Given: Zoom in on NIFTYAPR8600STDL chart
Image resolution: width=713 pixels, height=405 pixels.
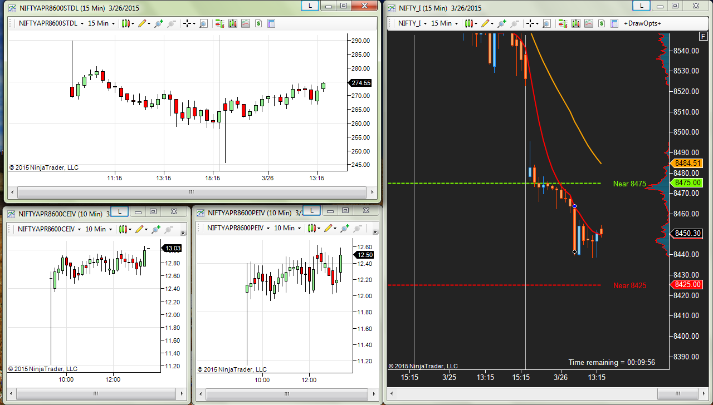Looking at the screenshot, I should (159, 23).
